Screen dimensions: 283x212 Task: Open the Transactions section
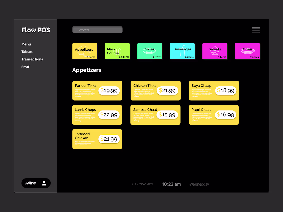click(x=32, y=59)
